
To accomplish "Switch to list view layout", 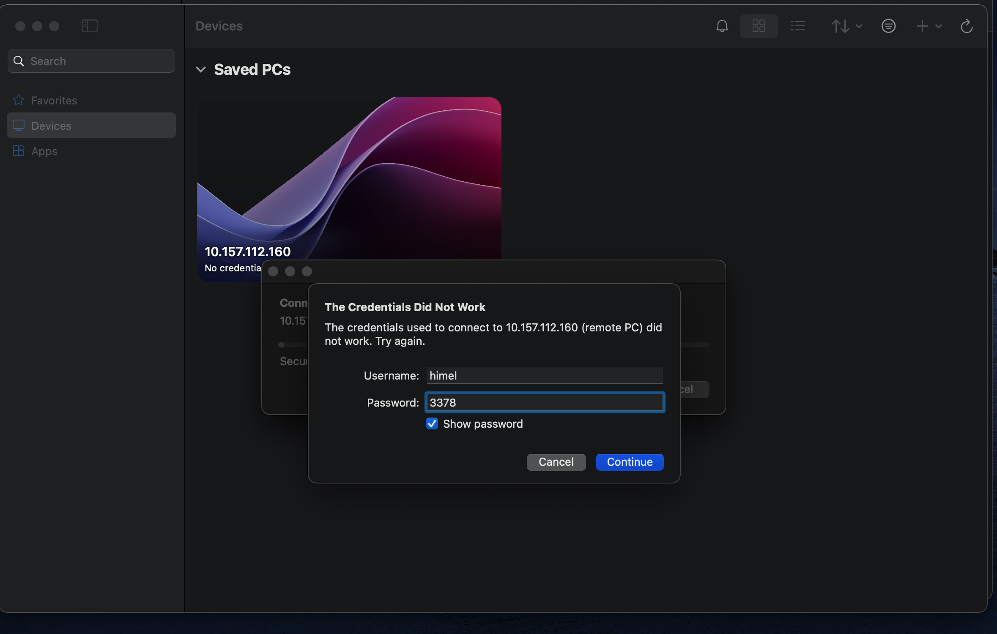I will click(x=797, y=26).
